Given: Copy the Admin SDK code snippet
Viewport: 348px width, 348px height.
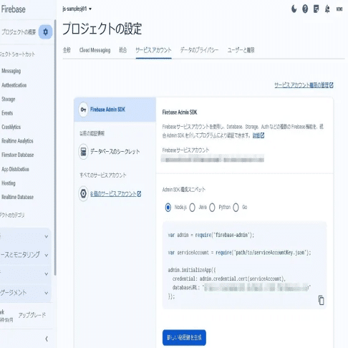Looking at the screenshot, I should point(321,300).
